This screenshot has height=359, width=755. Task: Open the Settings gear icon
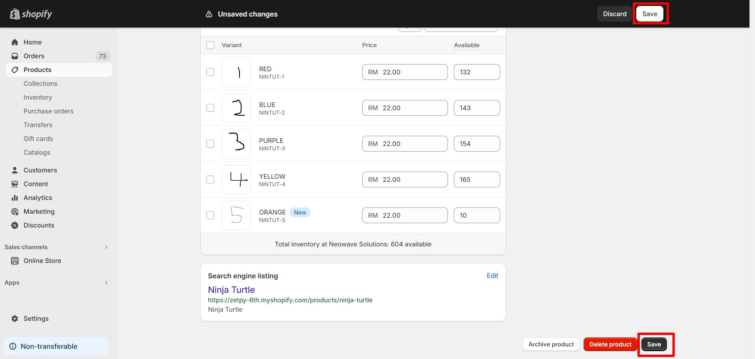click(15, 318)
